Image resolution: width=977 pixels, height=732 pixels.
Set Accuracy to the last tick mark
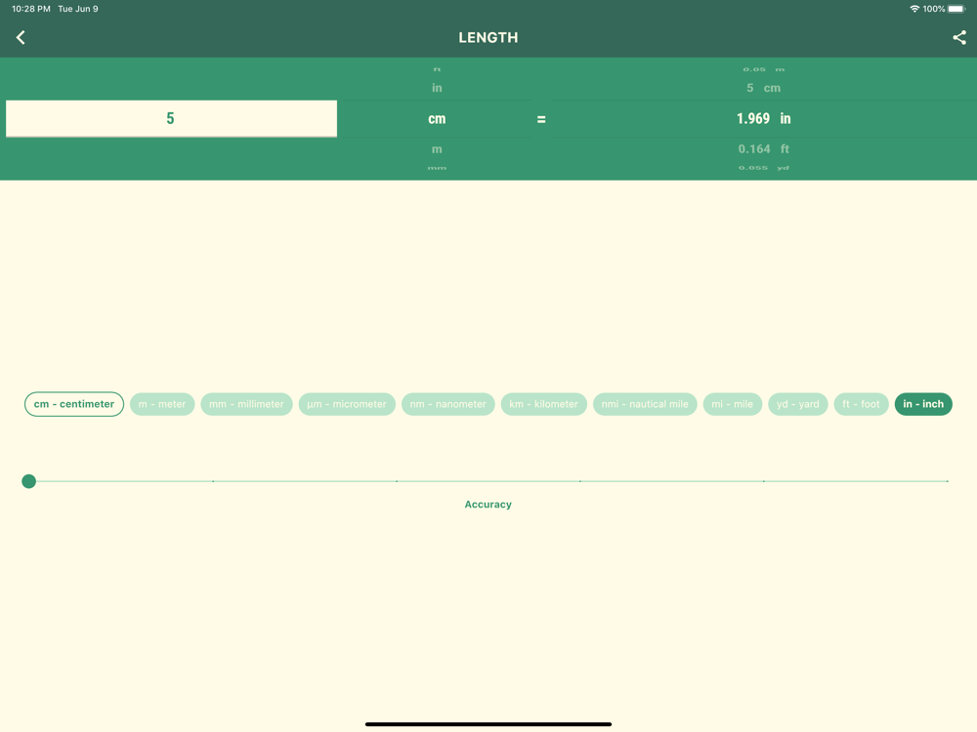(x=947, y=481)
